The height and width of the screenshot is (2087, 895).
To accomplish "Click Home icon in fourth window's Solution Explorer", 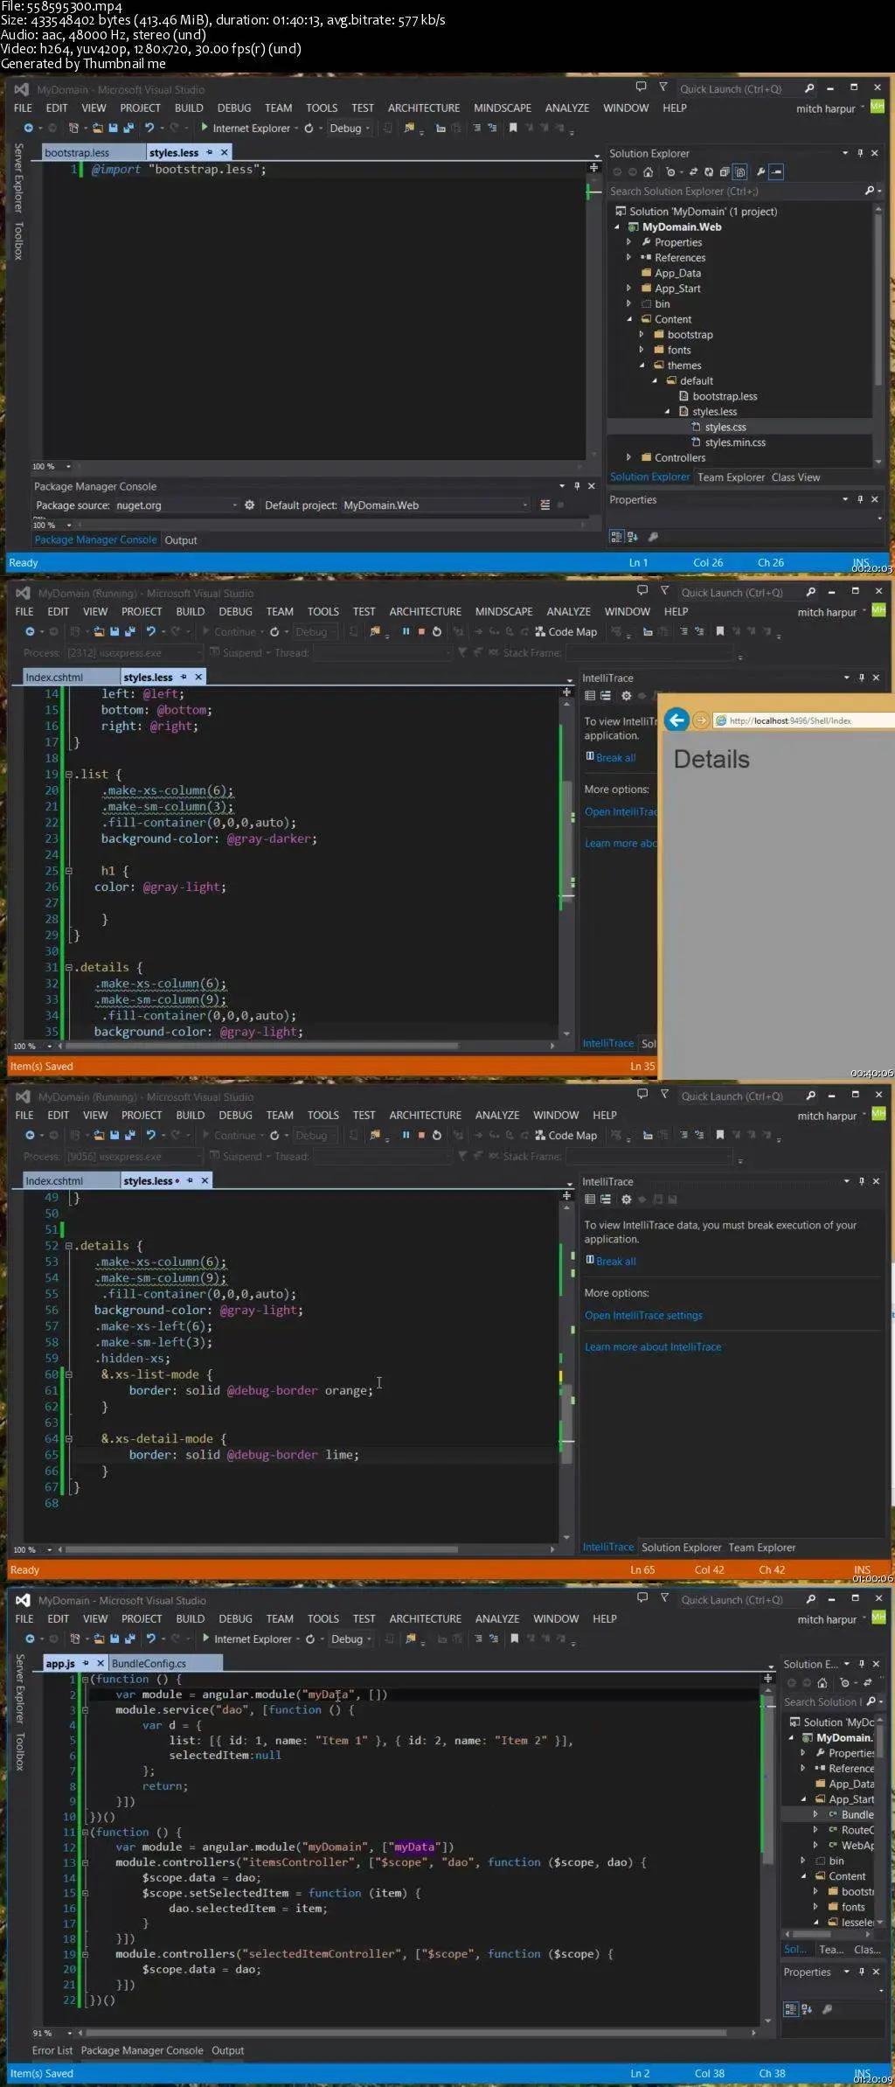I will (822, 1683).
